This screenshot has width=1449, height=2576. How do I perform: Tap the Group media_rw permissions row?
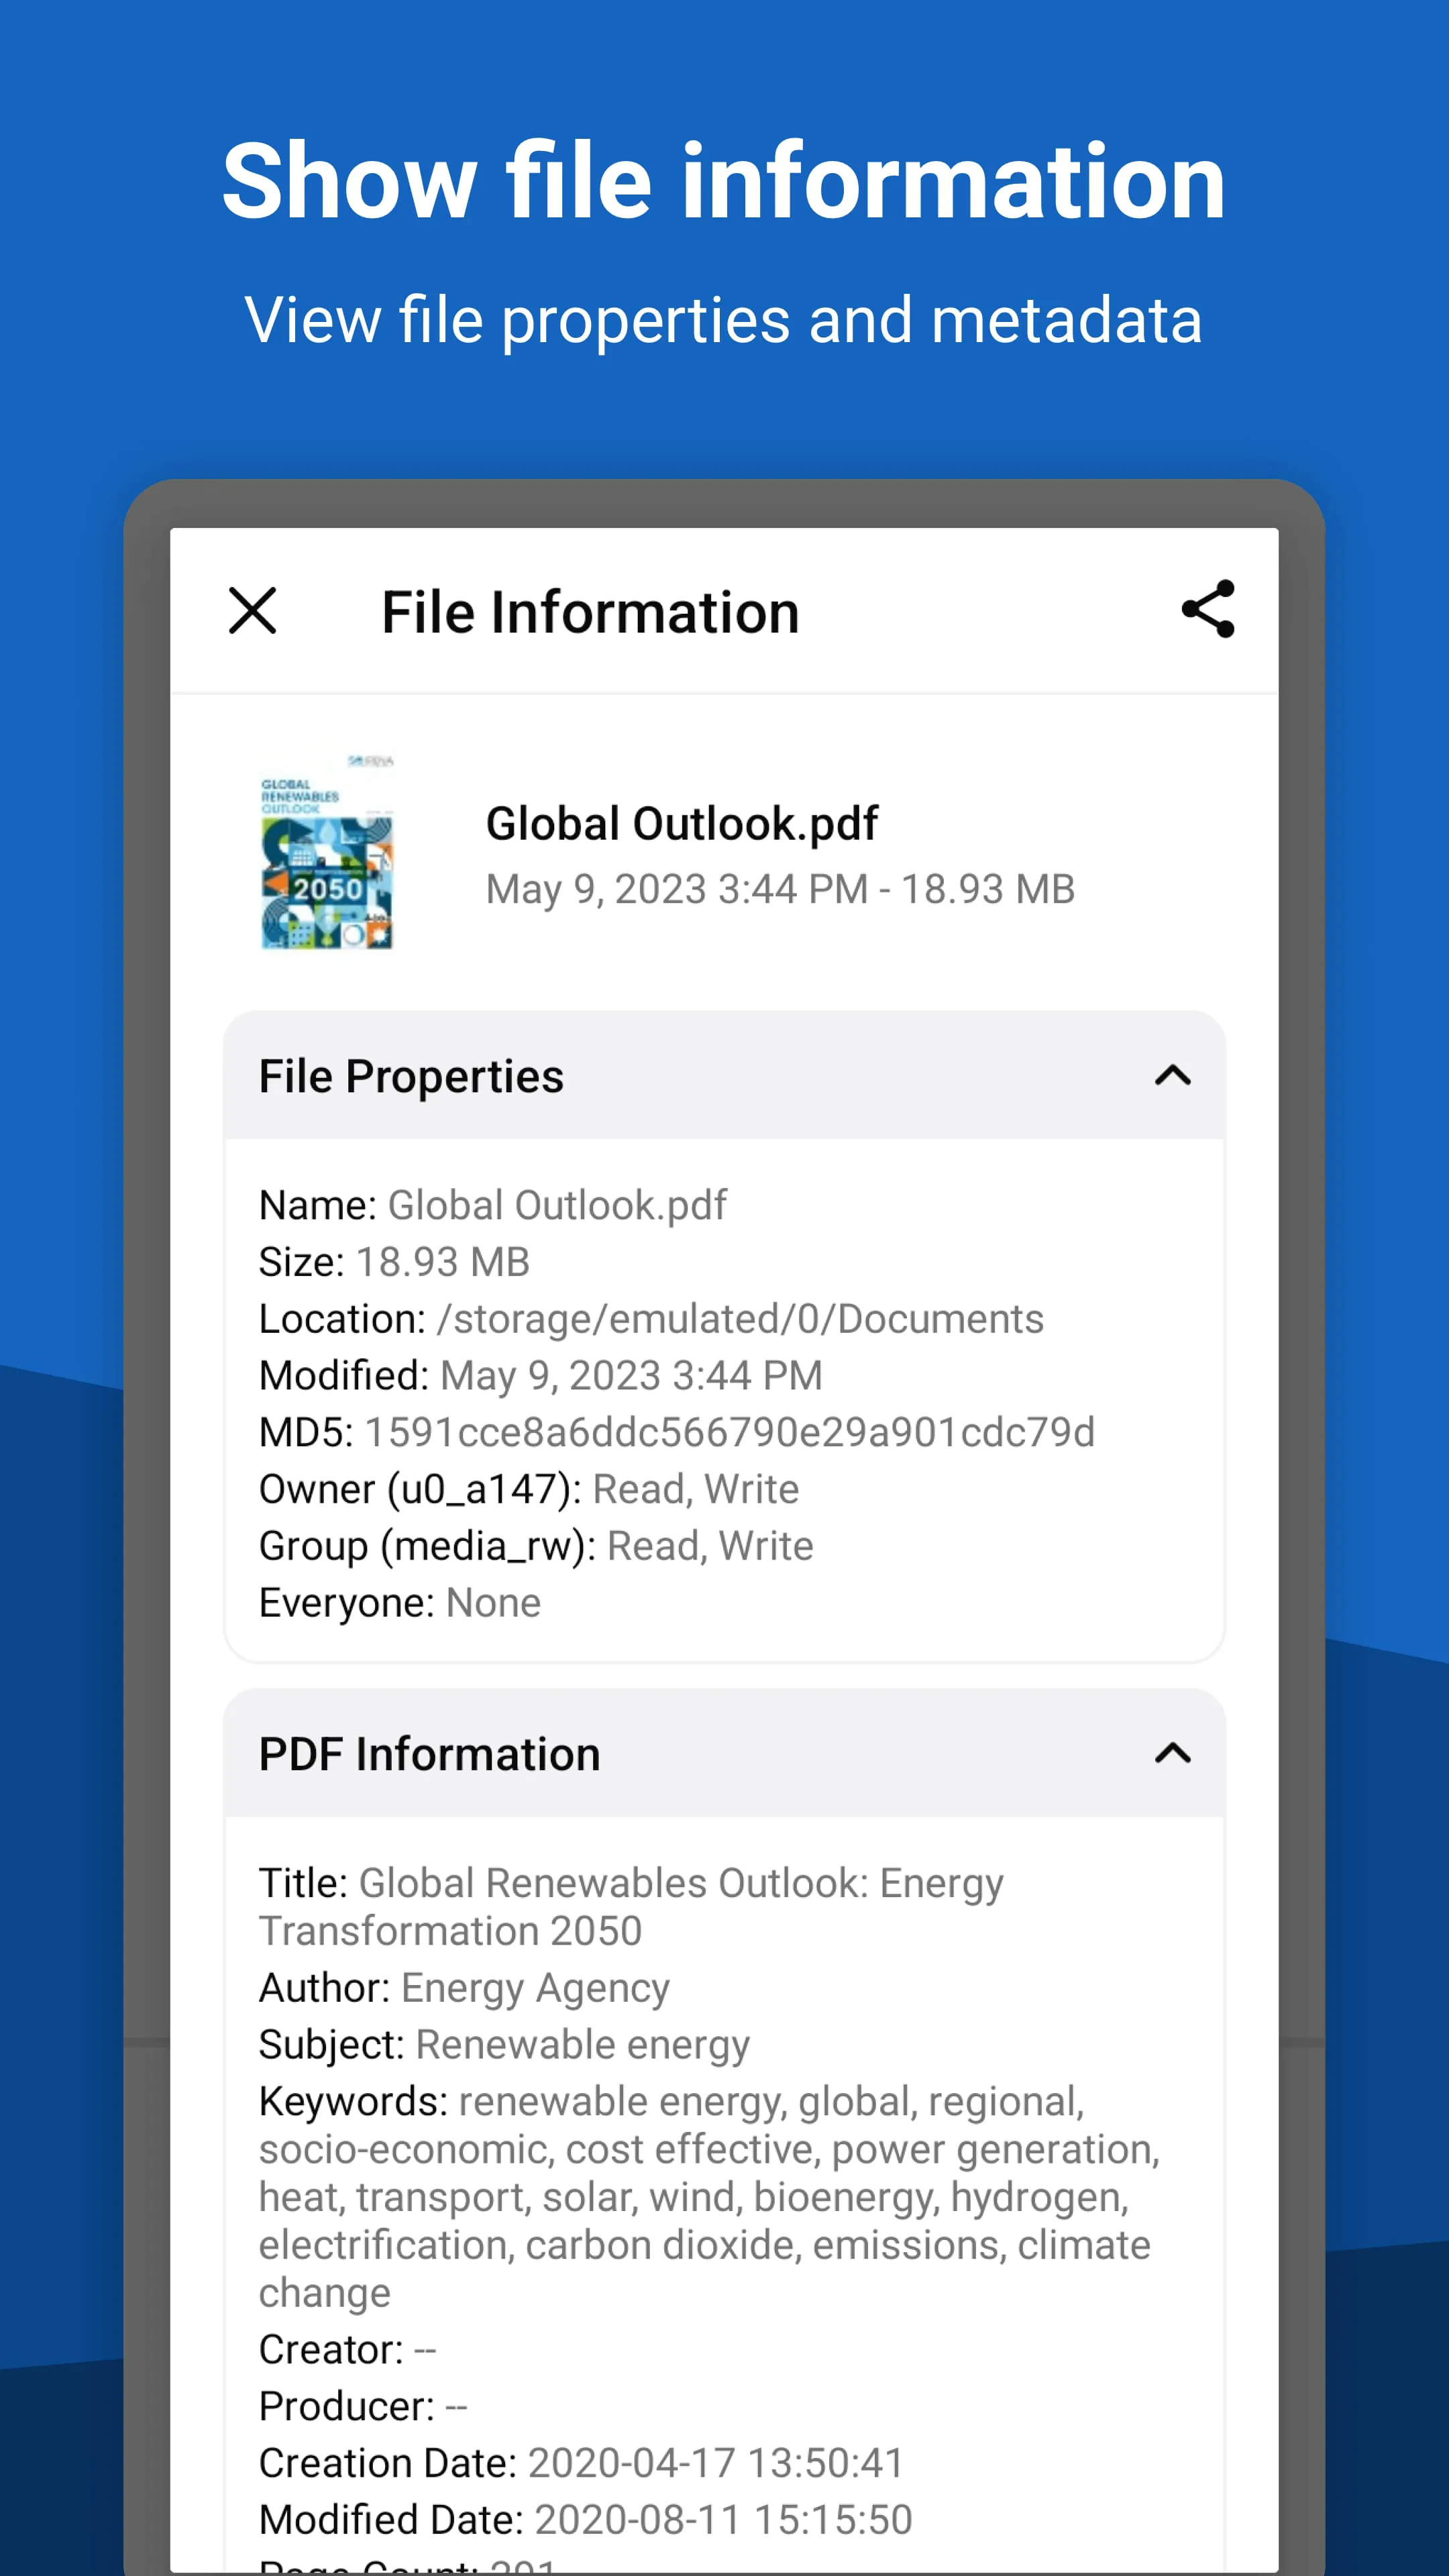536,1545
